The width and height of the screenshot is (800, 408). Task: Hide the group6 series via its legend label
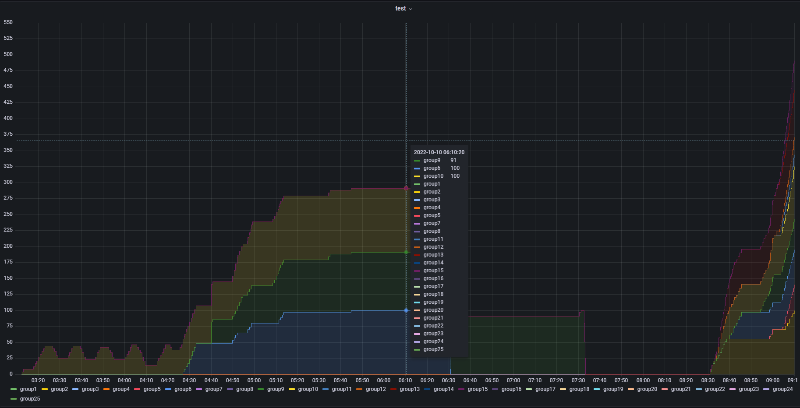click(183, 389)
